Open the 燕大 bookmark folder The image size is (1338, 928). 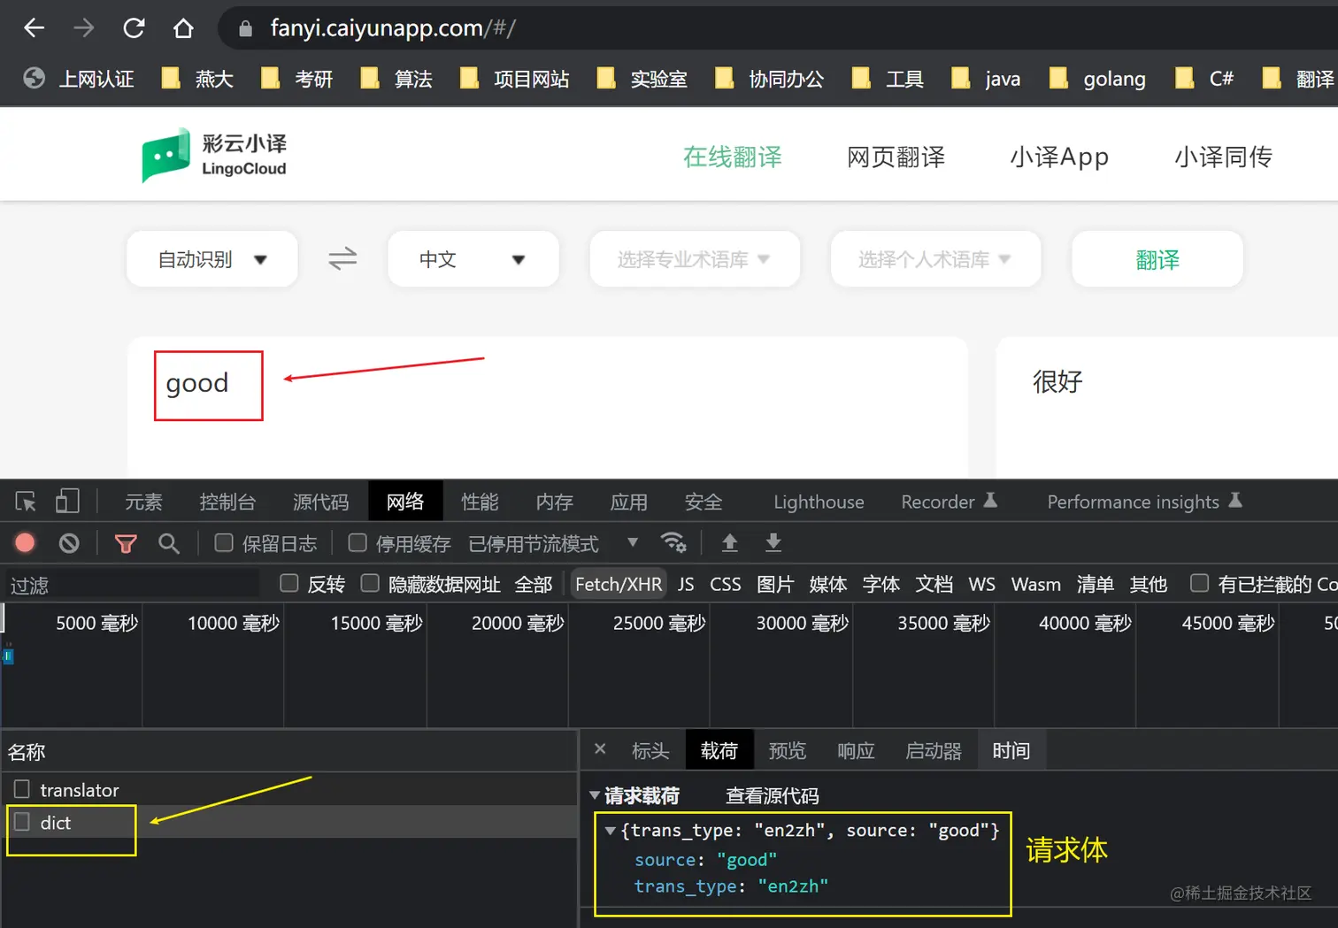pos(197,79)
